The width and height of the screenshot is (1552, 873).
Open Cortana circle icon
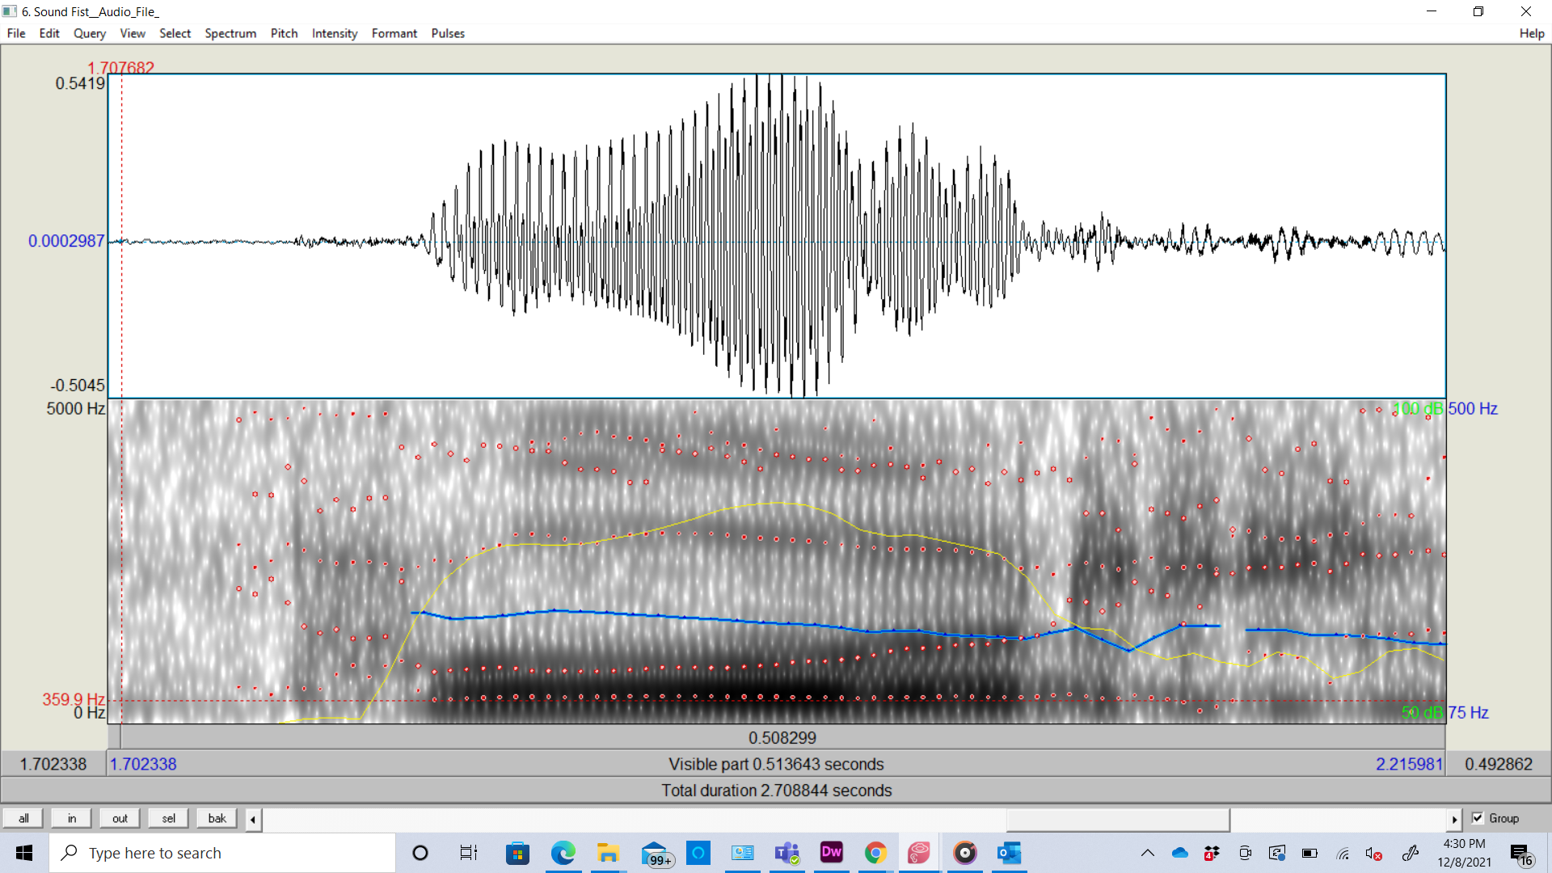420,853
